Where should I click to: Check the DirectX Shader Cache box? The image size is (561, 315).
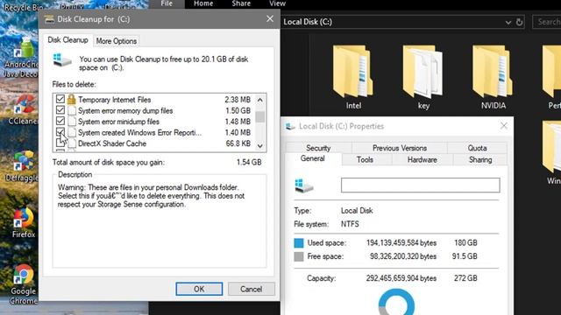60,143
